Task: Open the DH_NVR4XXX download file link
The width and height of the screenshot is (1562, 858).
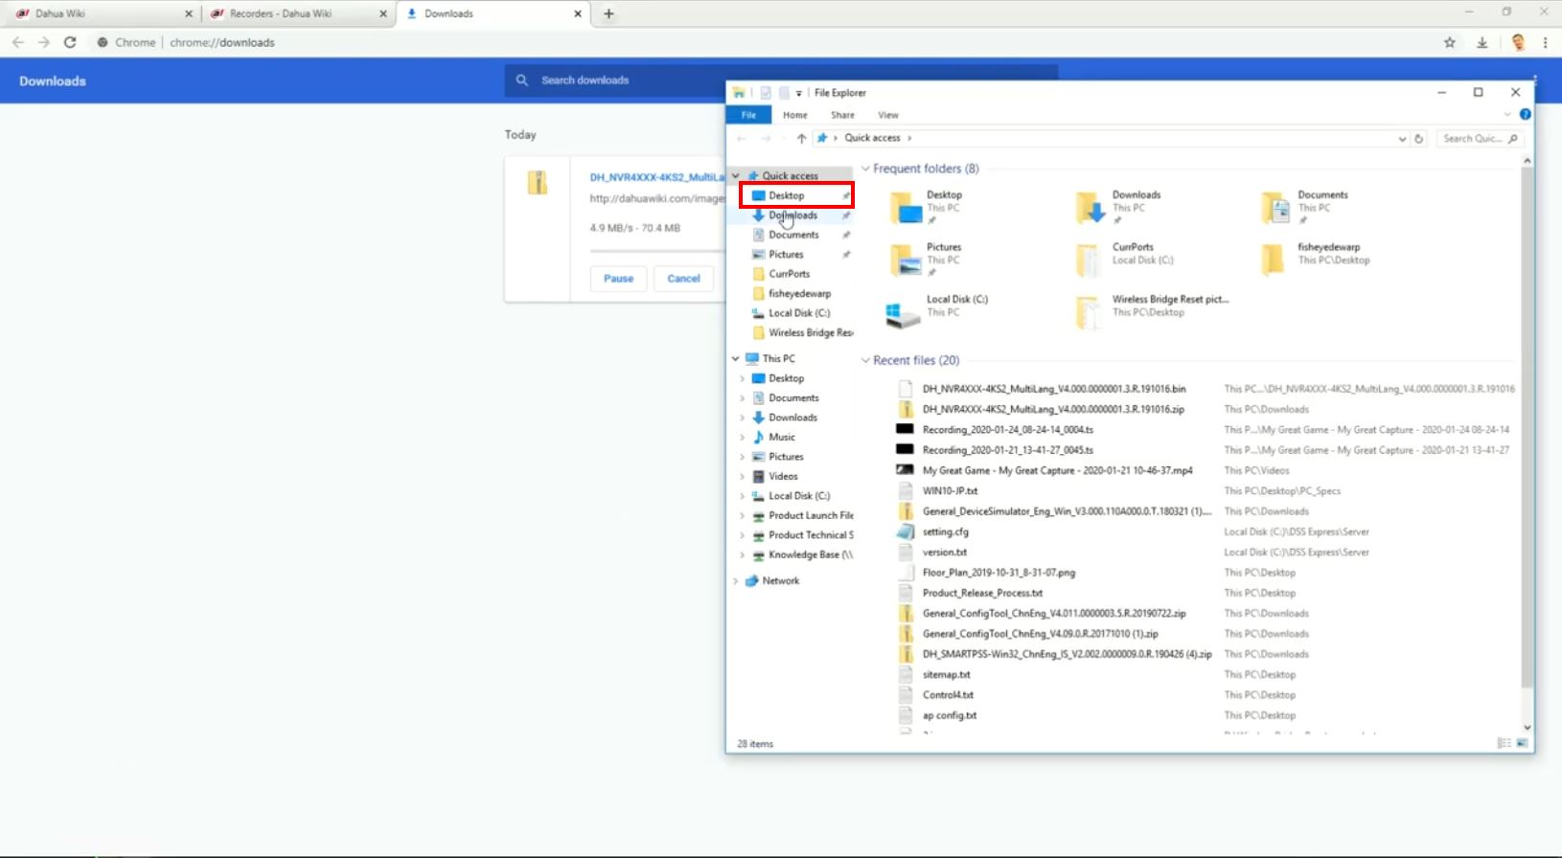Action: (657, 177)
